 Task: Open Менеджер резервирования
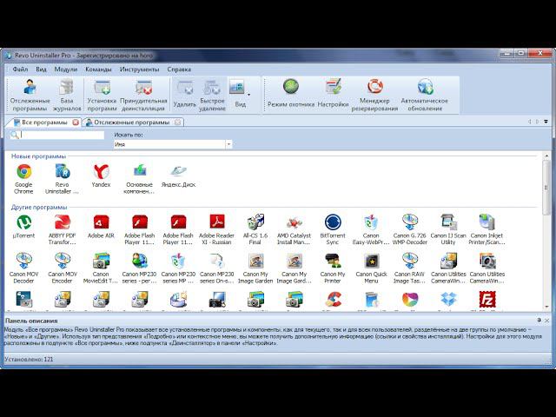pos(374,95)
